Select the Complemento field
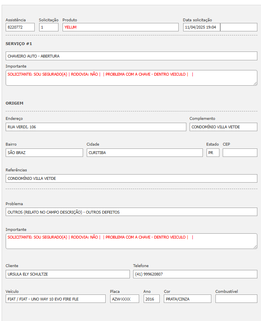This screenshot has width=261, height=321. click(223, 127)
